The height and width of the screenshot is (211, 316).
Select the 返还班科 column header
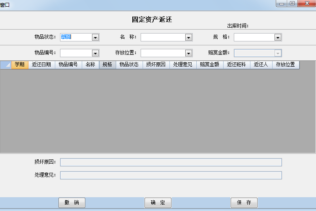[x=237, y=65]
